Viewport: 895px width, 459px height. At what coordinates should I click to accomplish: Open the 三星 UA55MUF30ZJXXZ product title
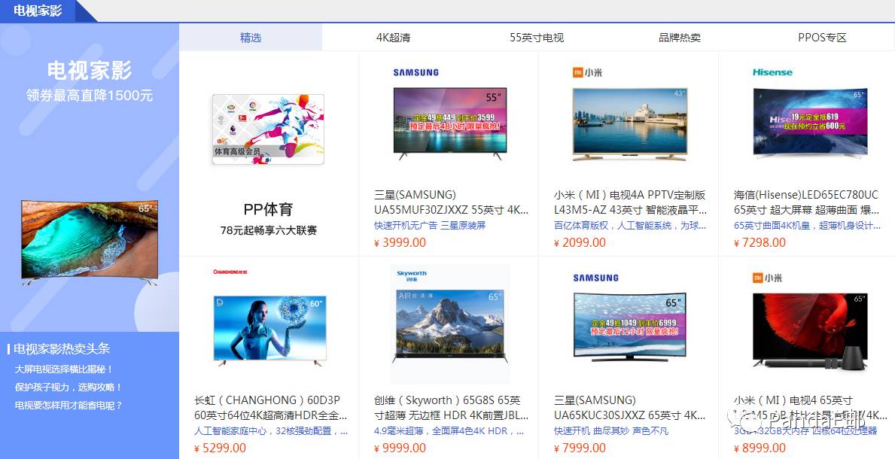tap(452, 202)
